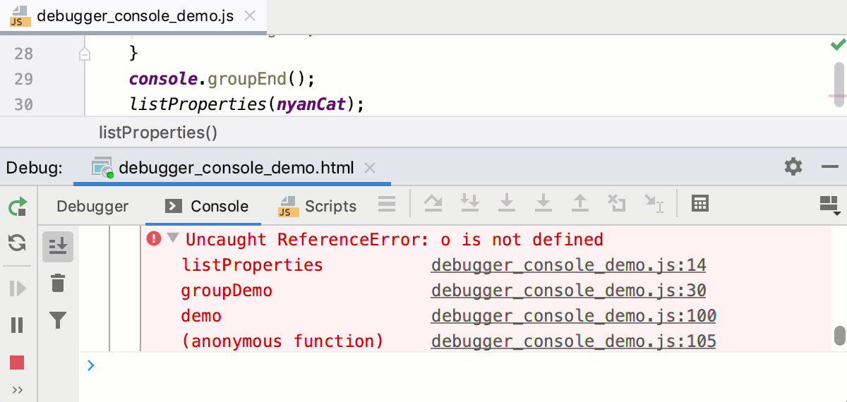Stop the debug session
The image size is (847, 402).
(x=17, y=363)
